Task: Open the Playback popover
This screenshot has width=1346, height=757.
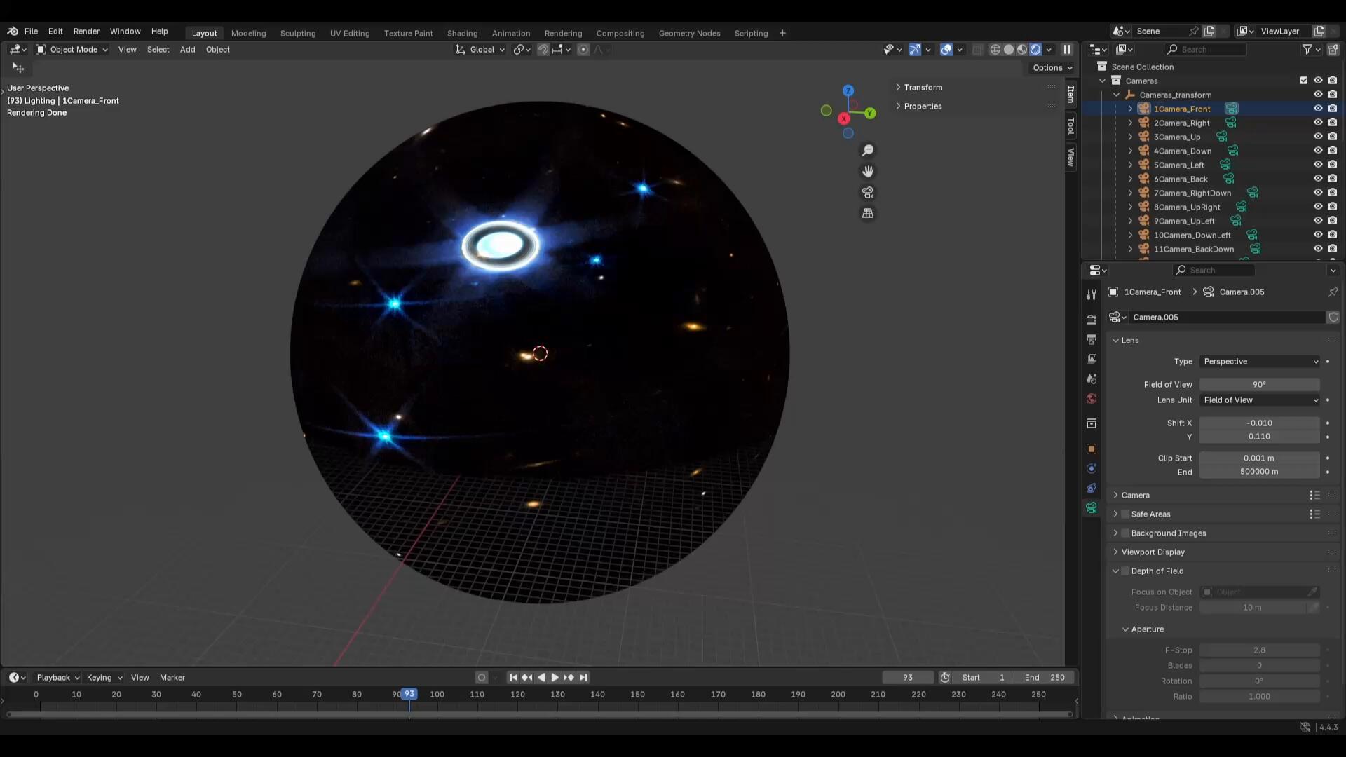Action: 57,677
